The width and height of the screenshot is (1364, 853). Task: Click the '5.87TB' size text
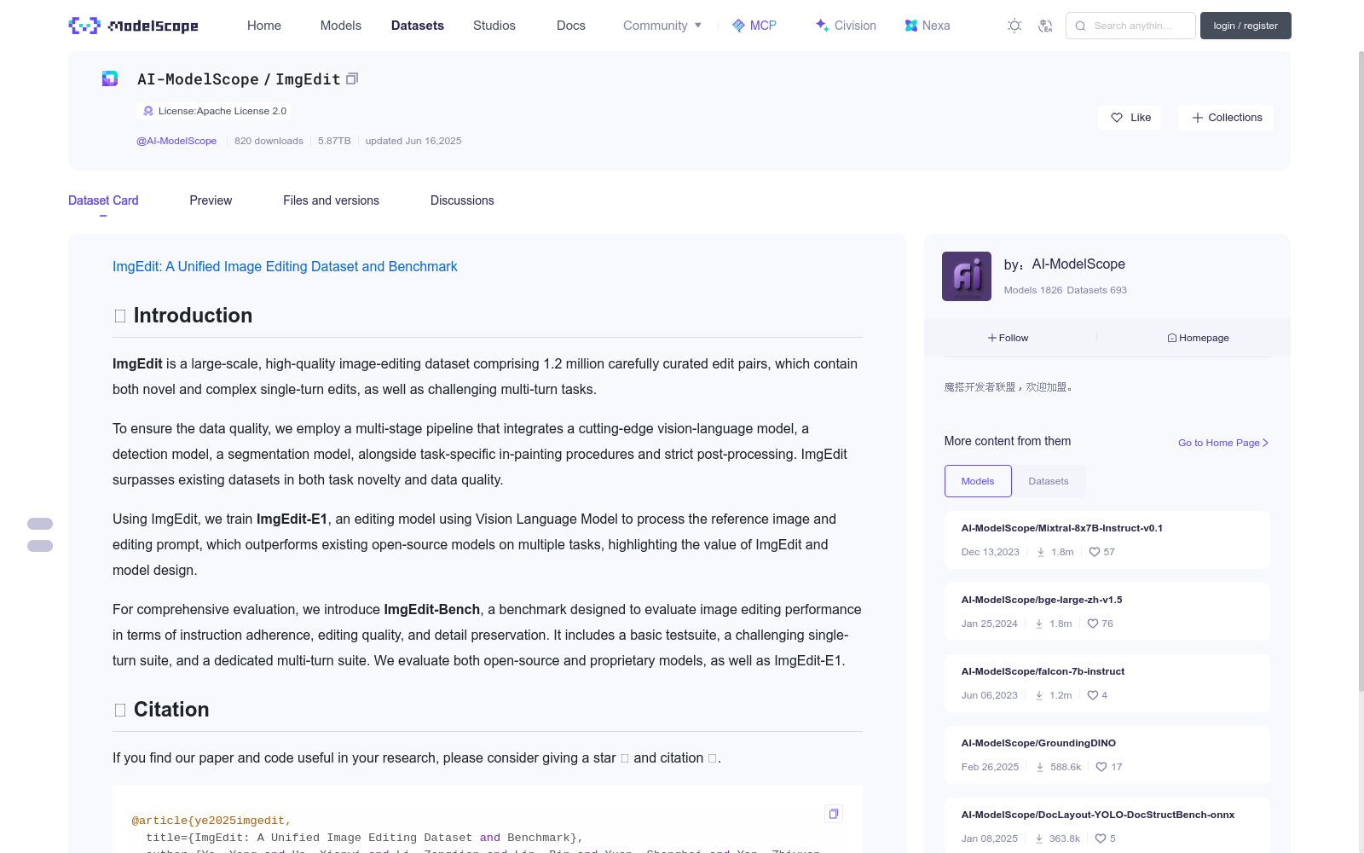[334, 141]
